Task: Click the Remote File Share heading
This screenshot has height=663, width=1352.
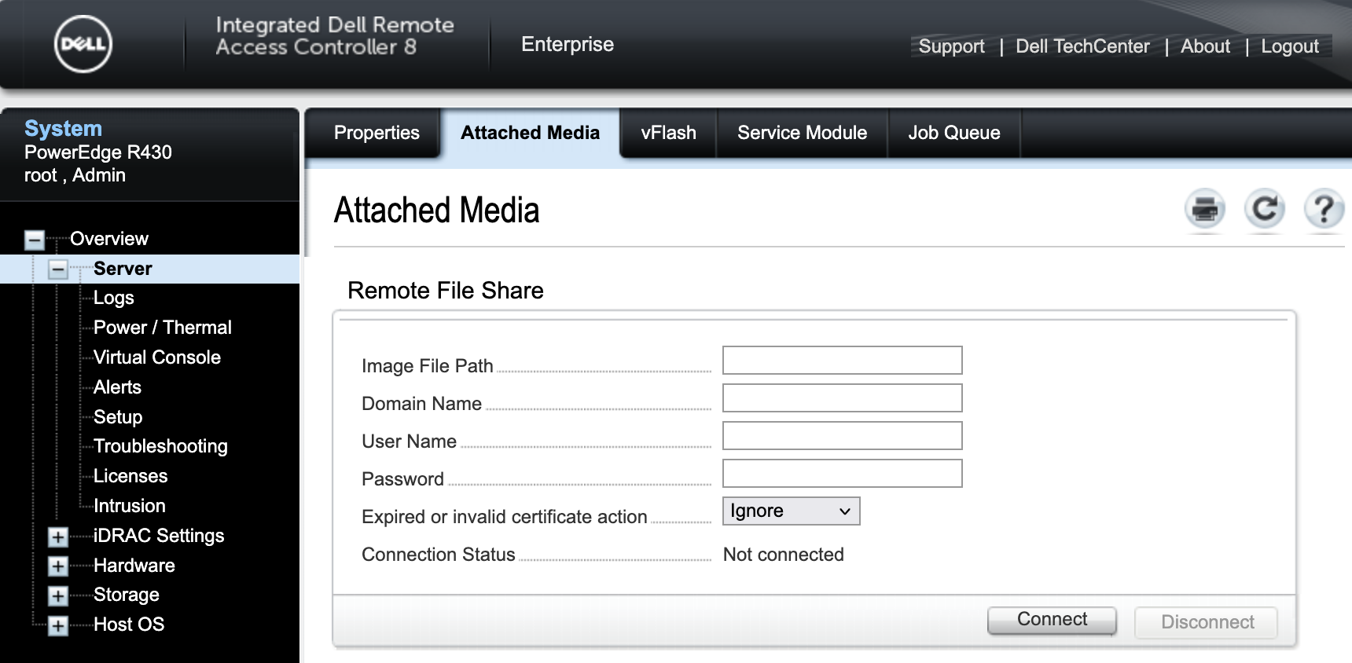Action: pyautogui.click(x=446, y=291)
